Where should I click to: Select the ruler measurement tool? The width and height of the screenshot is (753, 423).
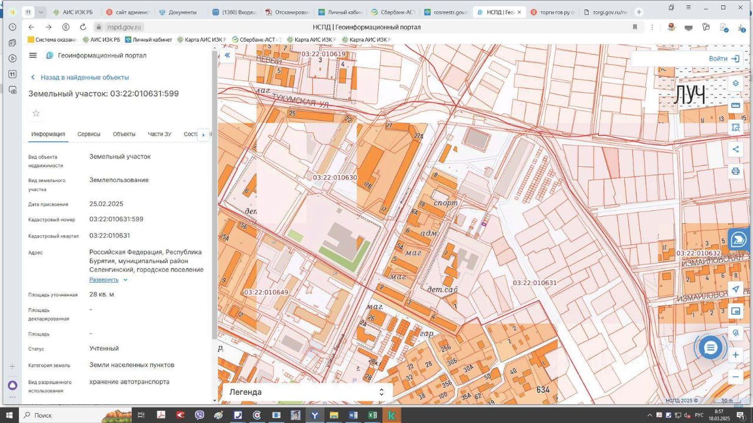(x=735, y=105)
